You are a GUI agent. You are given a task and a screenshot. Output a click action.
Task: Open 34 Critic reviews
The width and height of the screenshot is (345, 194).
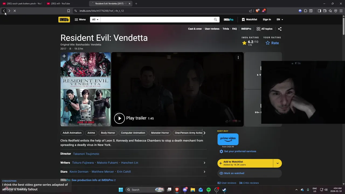249,183
